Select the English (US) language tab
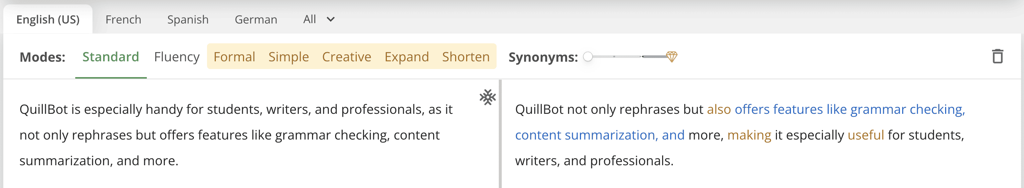This screenshot has height=188, width=1024. coord(48,19)
